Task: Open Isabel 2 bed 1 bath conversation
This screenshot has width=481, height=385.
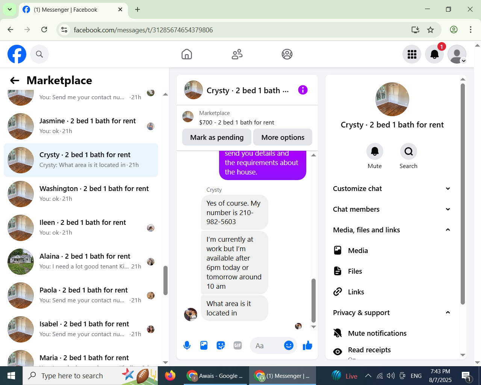Action: (x=81, y=329)
